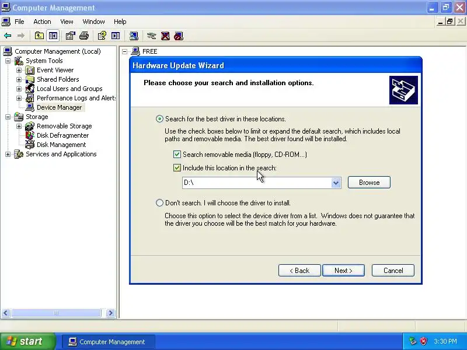Collapse the FREE computer node
This screenshot has width=467, height=350.
(125, 51)
